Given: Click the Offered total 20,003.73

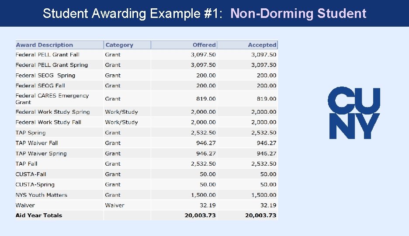Looking at the screenshot, I should click(x=200, y=215).
